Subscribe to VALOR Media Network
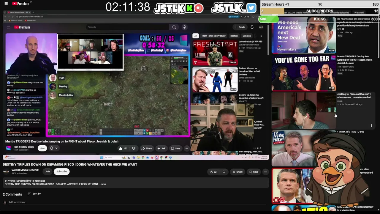The image size is (380, 214). (x=62, y=171)
